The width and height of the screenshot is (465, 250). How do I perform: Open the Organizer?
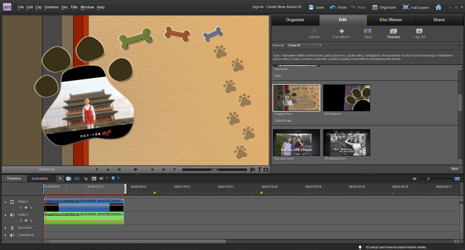click(x=384, y=7)
